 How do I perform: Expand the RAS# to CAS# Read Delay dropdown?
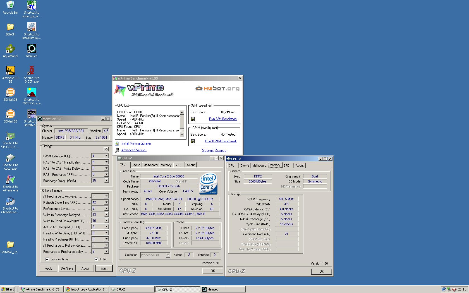[106, 162]
